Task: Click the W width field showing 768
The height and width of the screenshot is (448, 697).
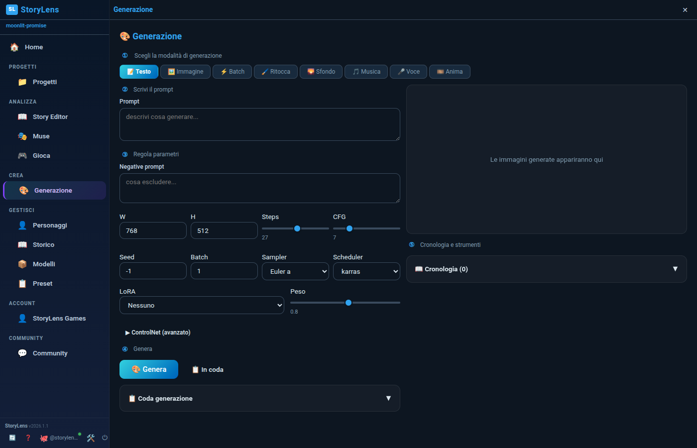Action: [x=153, y=230]
